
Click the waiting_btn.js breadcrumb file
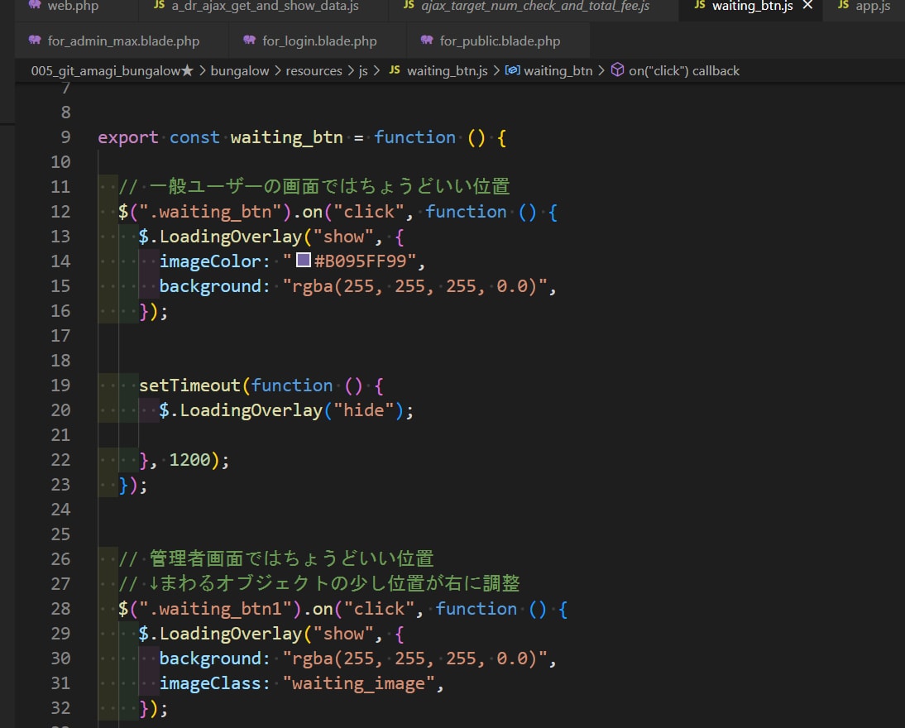[x=448, y=71]
